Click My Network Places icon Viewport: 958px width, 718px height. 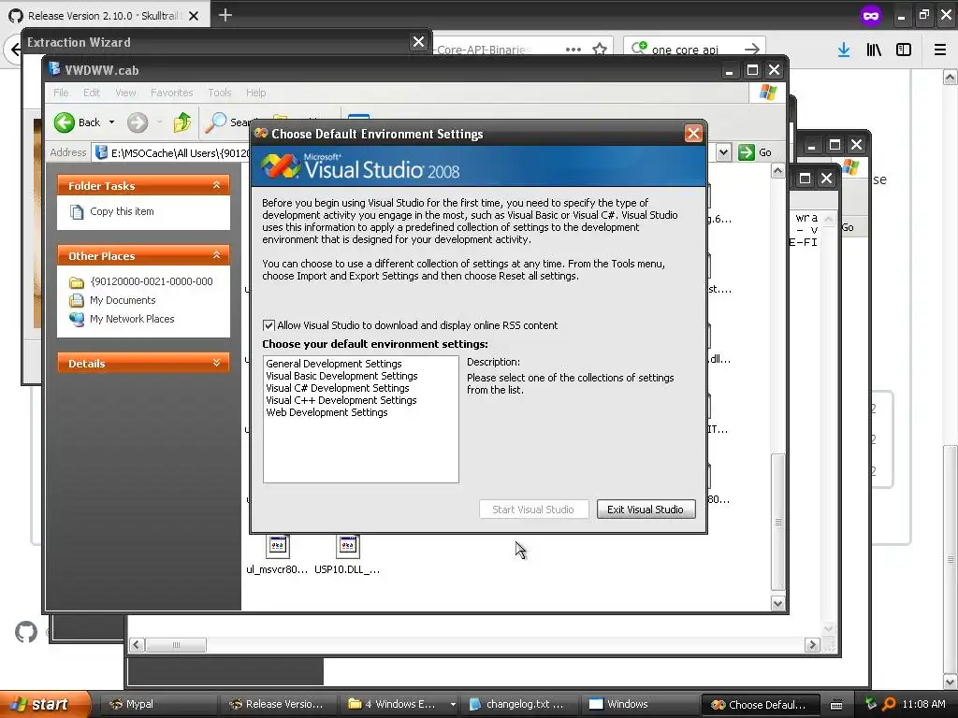pyautogui.click(x=77, y=319)
